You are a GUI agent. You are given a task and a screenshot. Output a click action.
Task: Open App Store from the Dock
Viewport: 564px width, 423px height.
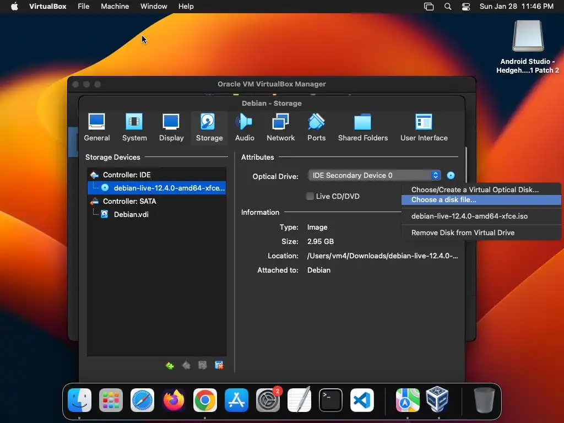click(x=236, y=400)
